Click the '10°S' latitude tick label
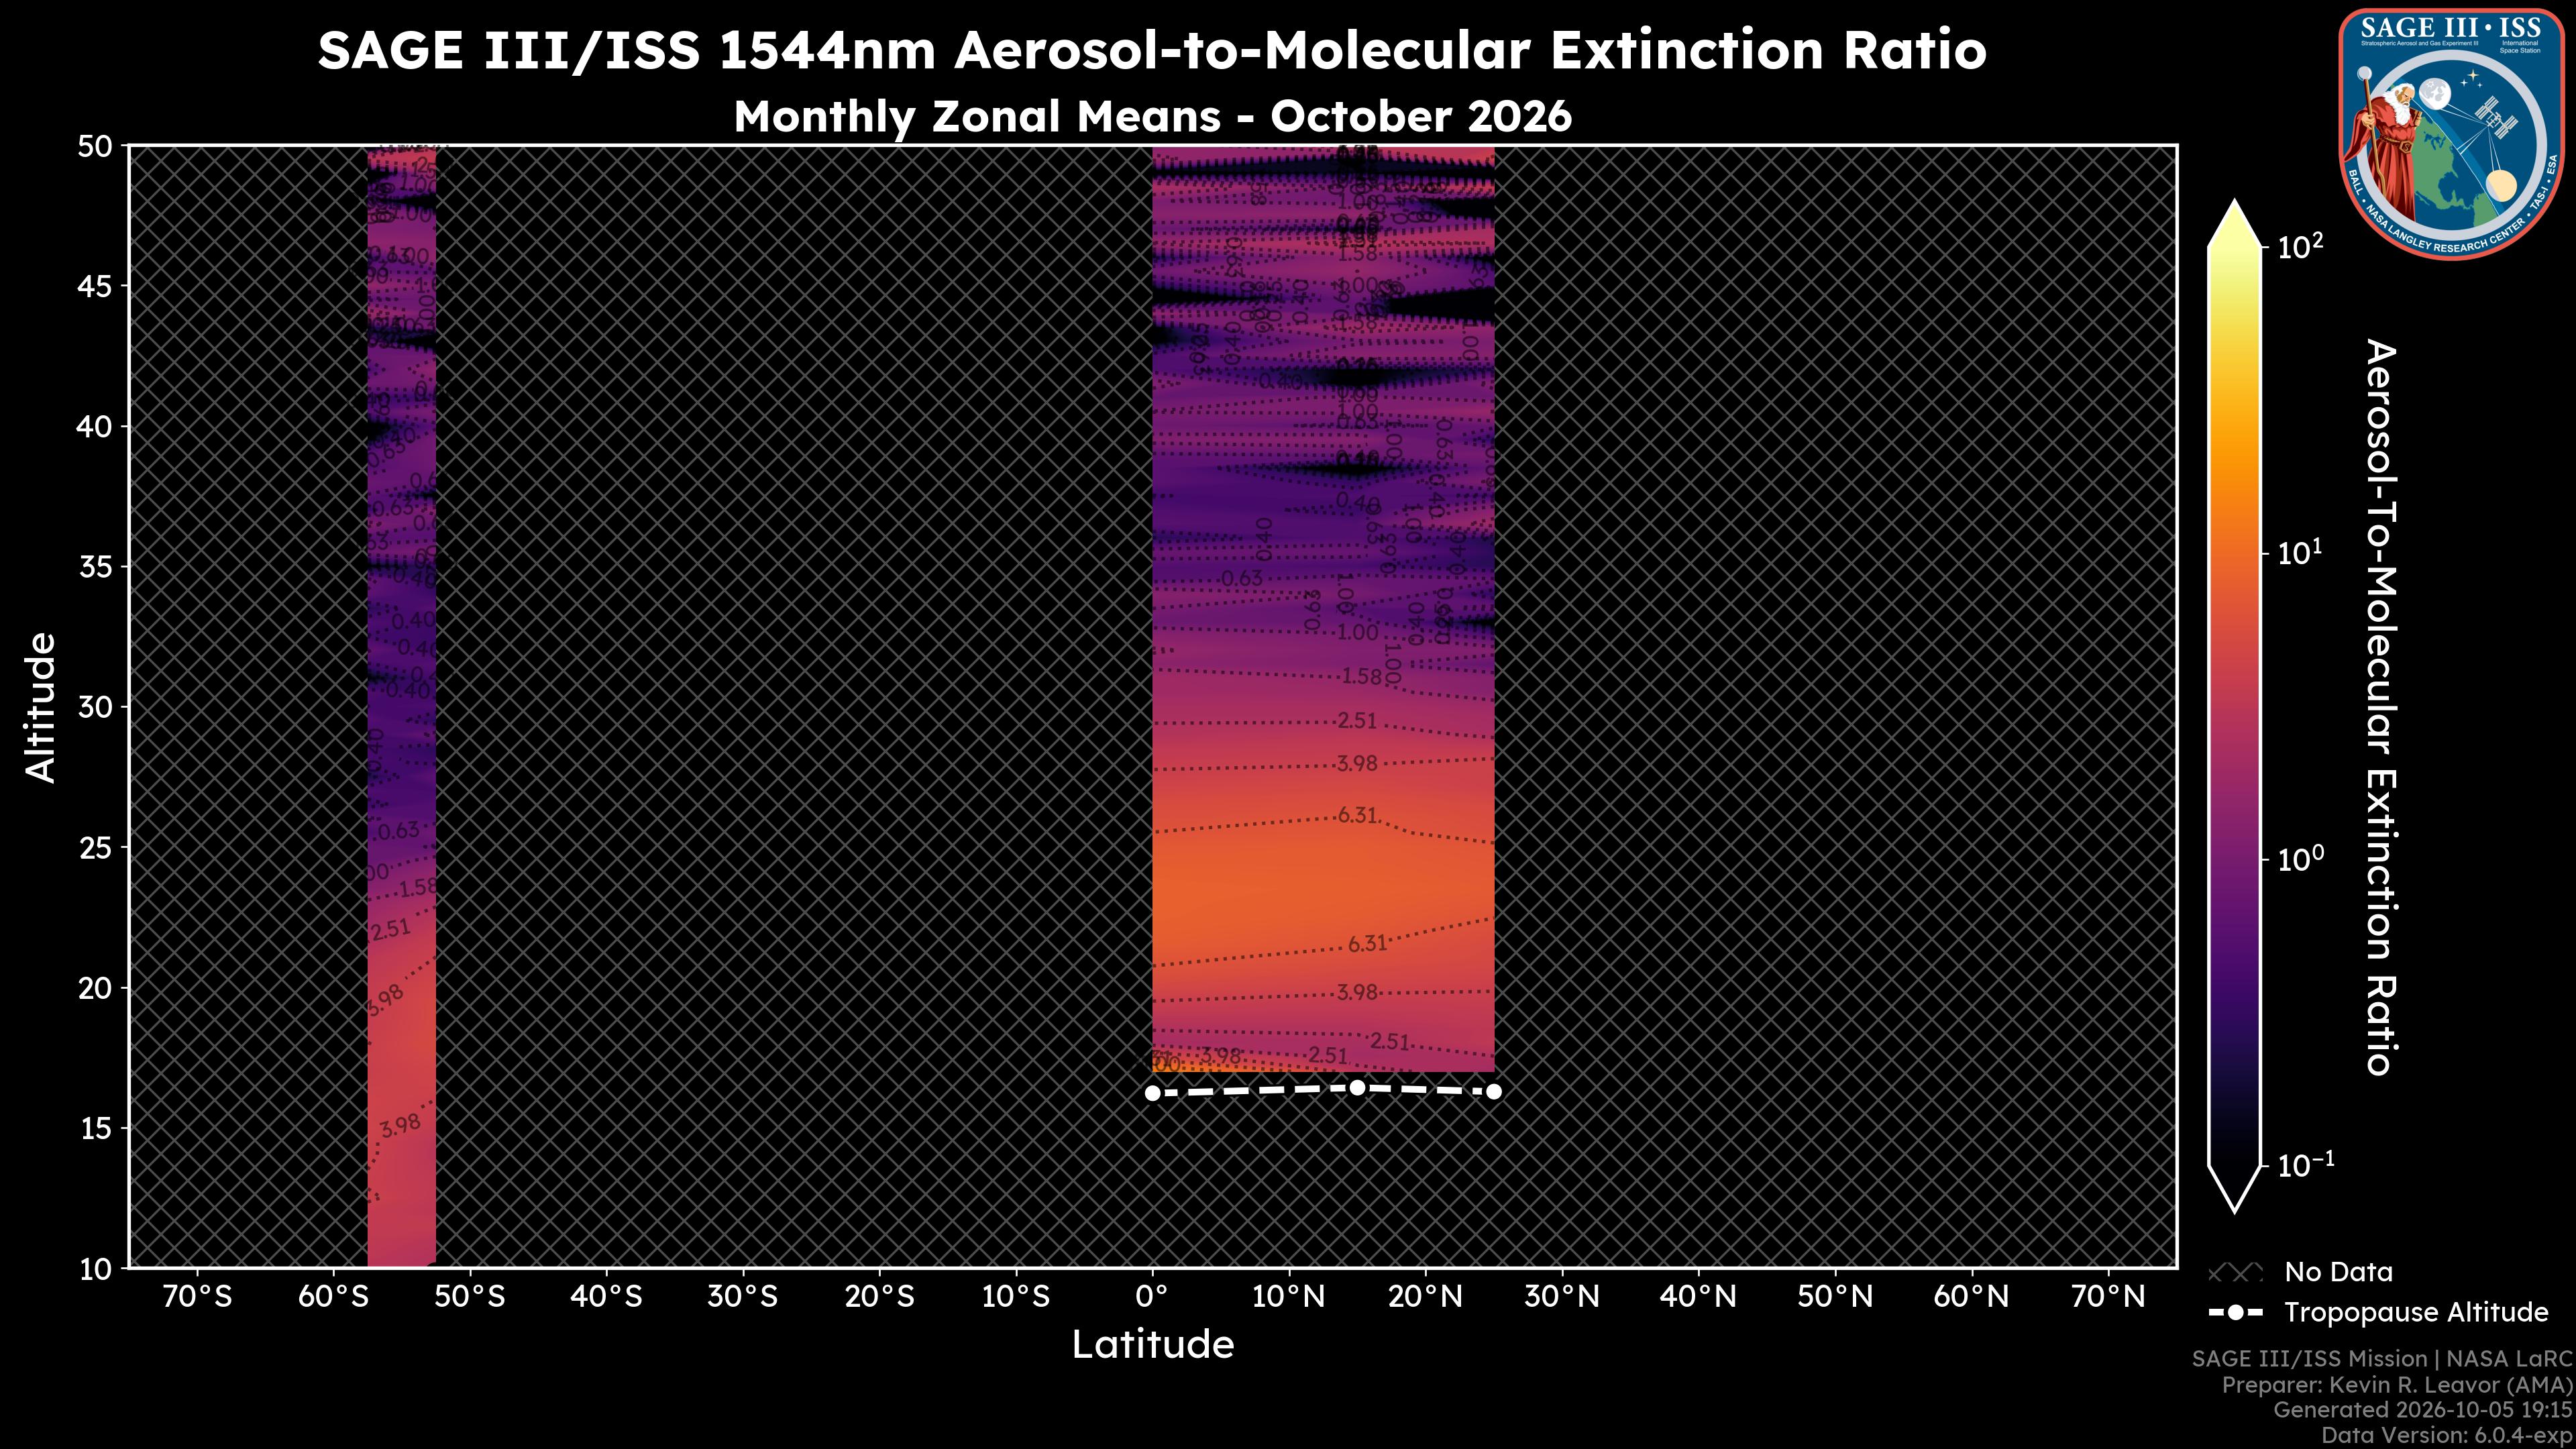Image resolution: width=2576 pixels, height=1449 pixels. point(1016,1297)
